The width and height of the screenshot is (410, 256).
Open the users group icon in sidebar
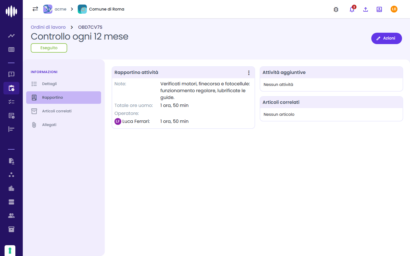point(11,216)
